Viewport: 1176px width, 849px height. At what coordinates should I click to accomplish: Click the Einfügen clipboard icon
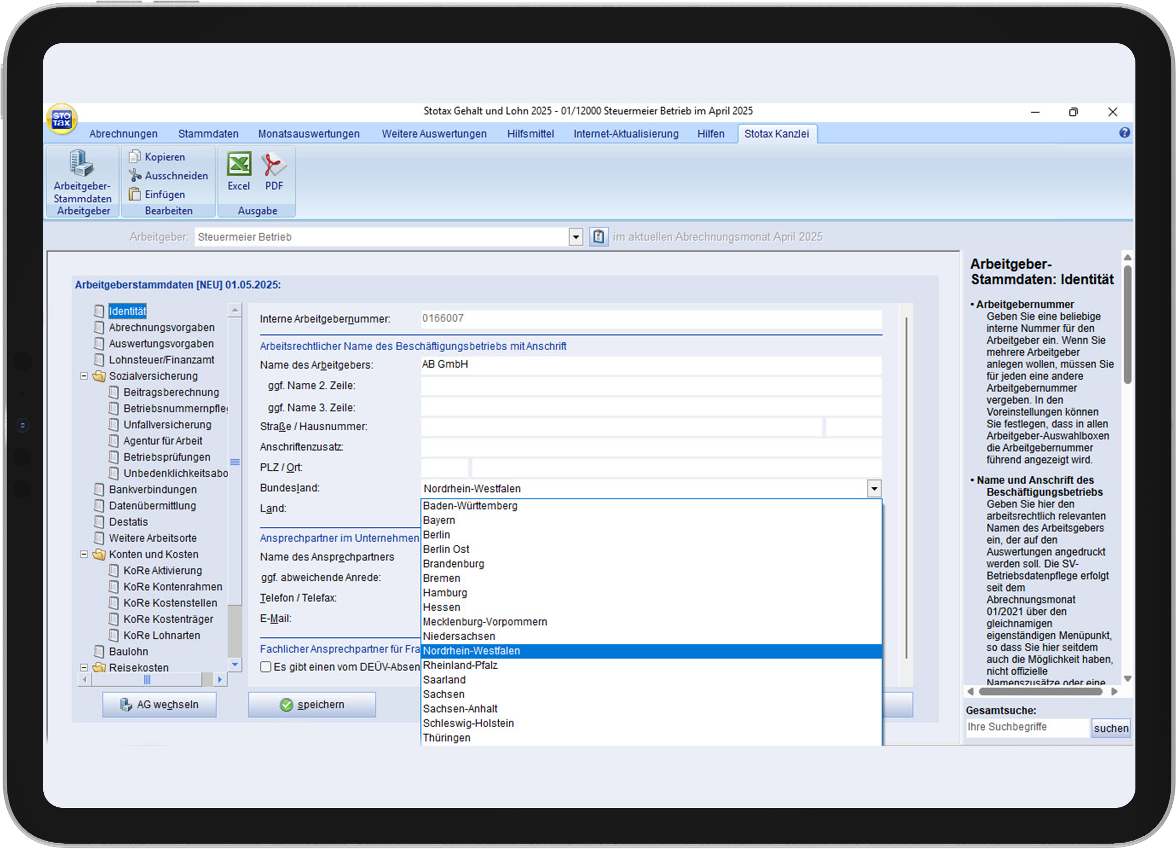point(134,195)
